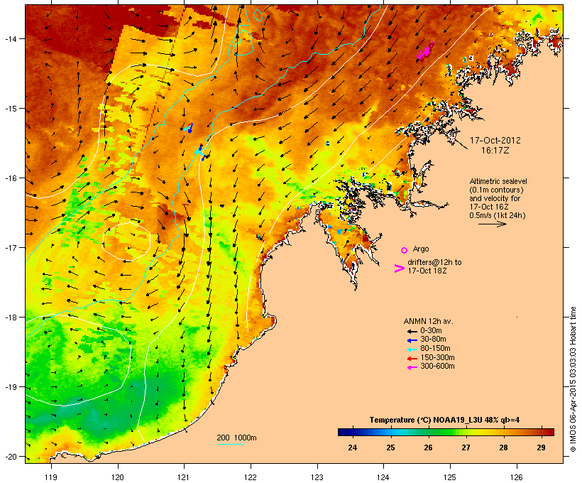Click the 200 1000m bathymetry label
The image size is (582, 483).
click(236, 438)
